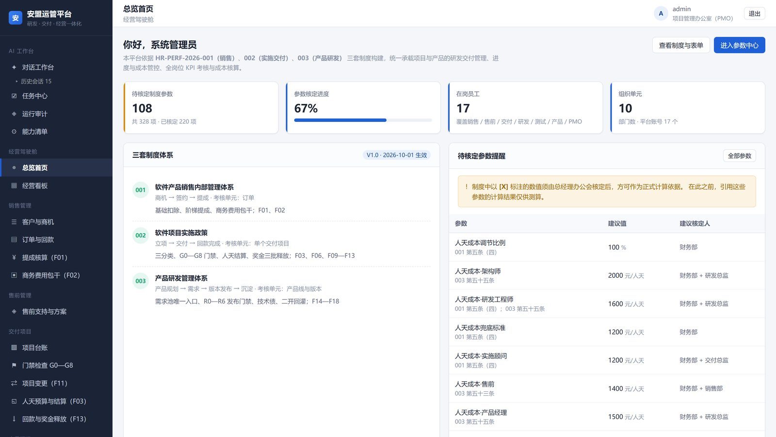This screenshot has width=776, height=437.
Task: Click the 任务中心 checkbox icon
Action: pos(14,96)
